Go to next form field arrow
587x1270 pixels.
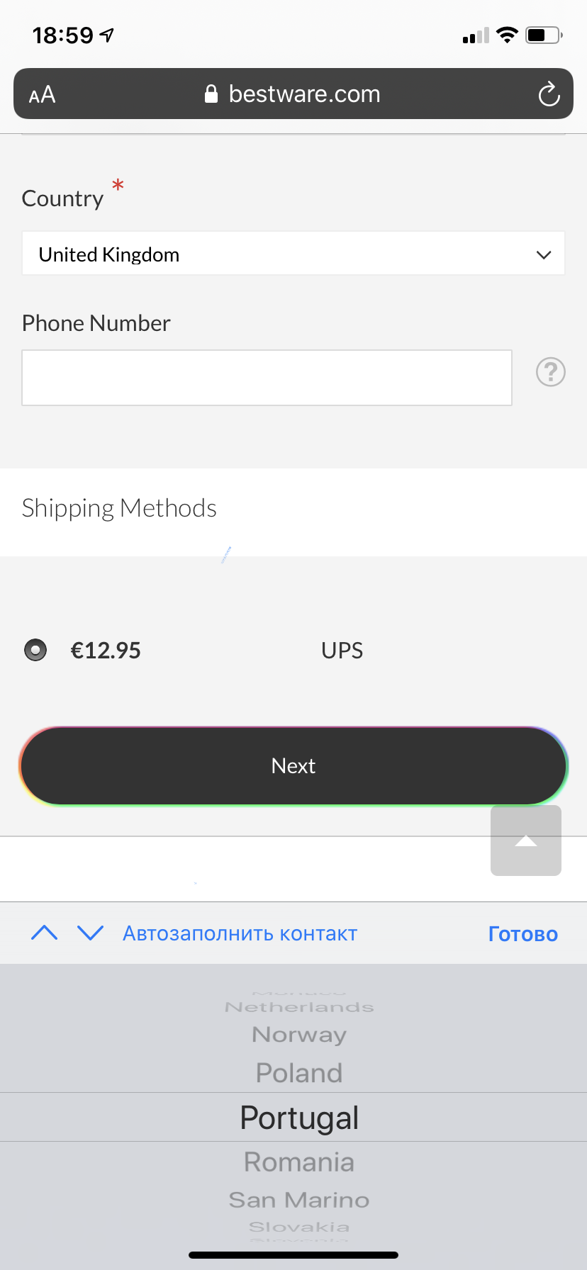[91, 933]
